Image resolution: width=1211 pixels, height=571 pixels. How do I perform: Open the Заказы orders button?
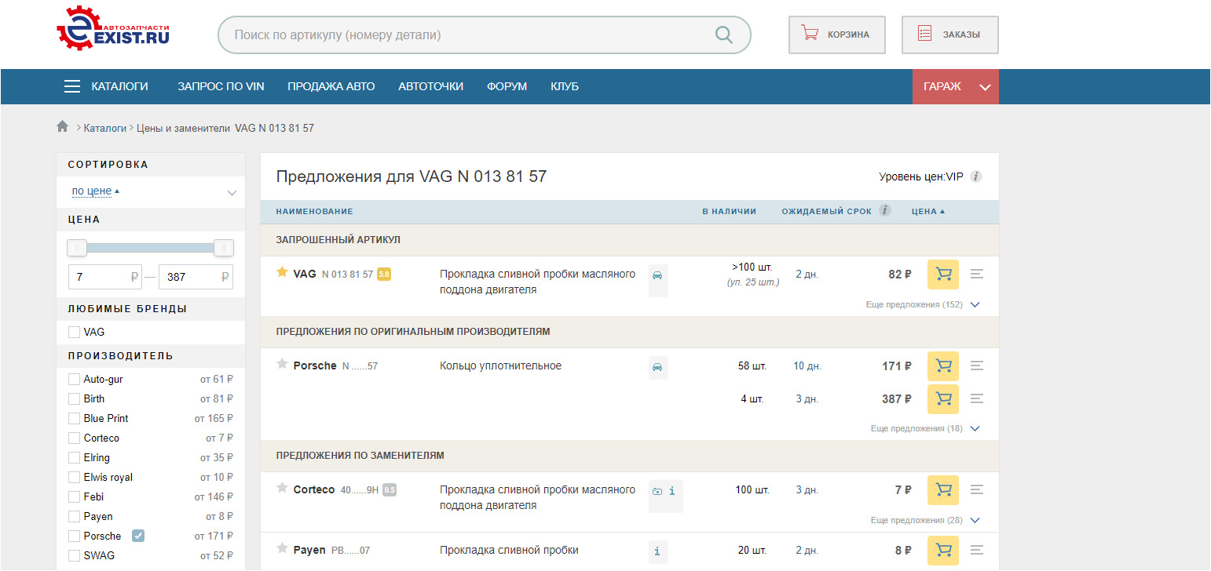pyautogui.click(x=950, y=35)
